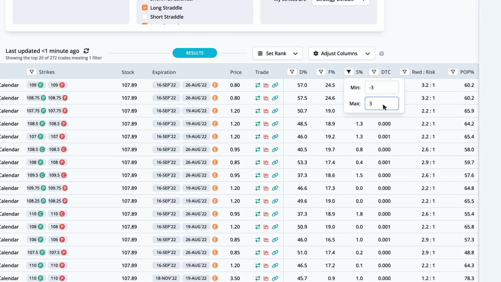This screenshot has width=501, height=282.
Task: Click the Price column header
Action: tap(236, 72)
